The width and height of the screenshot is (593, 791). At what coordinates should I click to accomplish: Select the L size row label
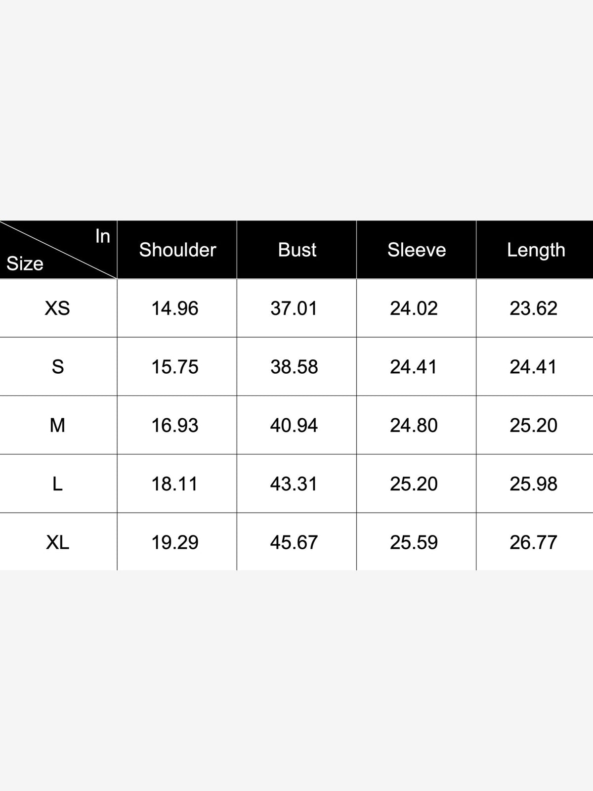[x=57, y=484]
